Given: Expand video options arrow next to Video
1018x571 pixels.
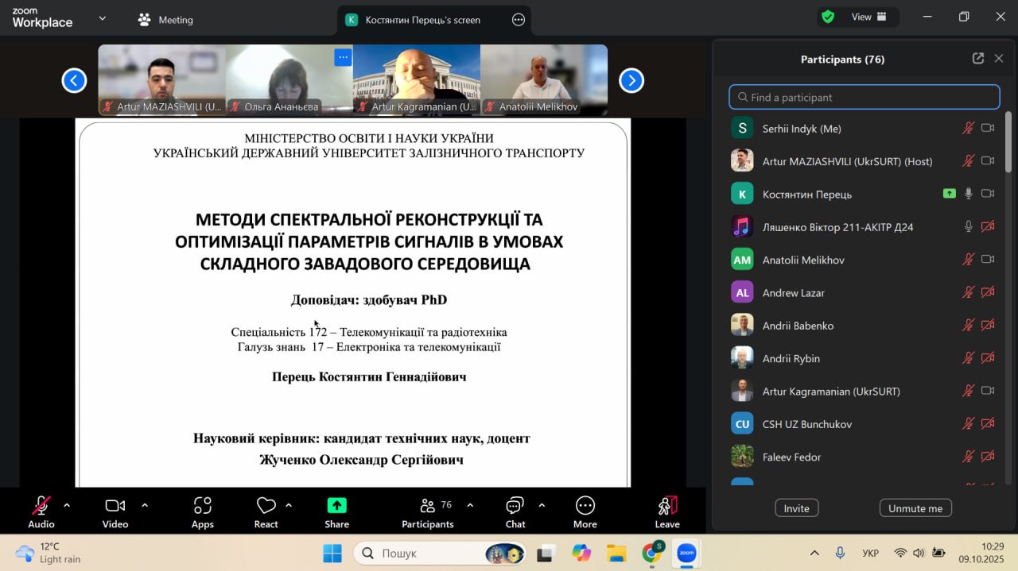Looking at the screenshot, I should click(x=145, y=505).
